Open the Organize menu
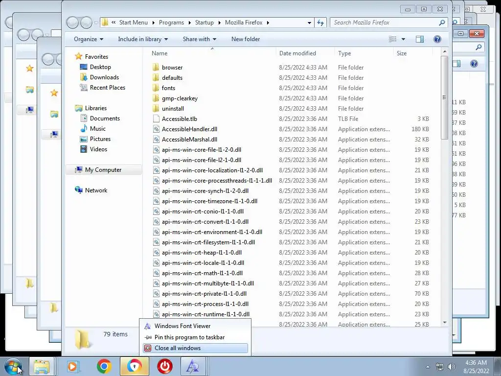Image resolution: width=501 pixels, height=376 pixels. click(89, 39)
